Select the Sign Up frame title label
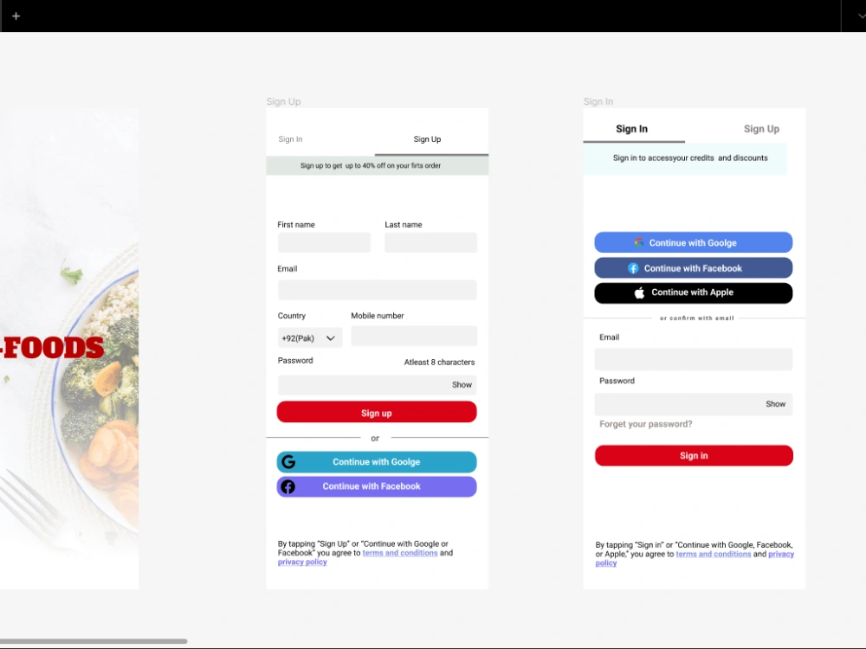The width and height of the screenshot is (866, 649). click(x=283, y=101)
